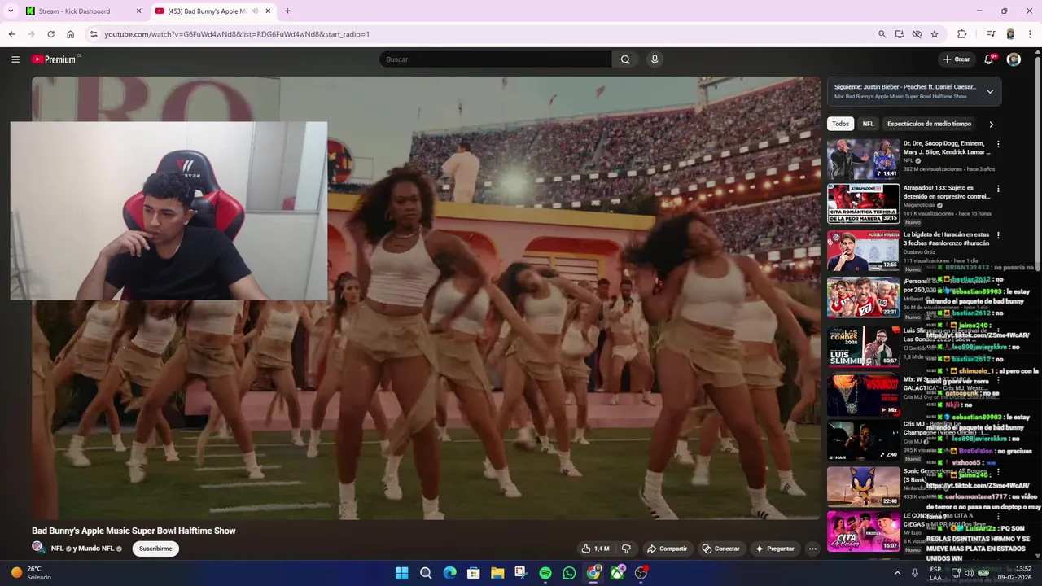Select Espectáculos de medio tiempo chip
Viewport: 1042px width, 586px height.
(x=929, y=124)
